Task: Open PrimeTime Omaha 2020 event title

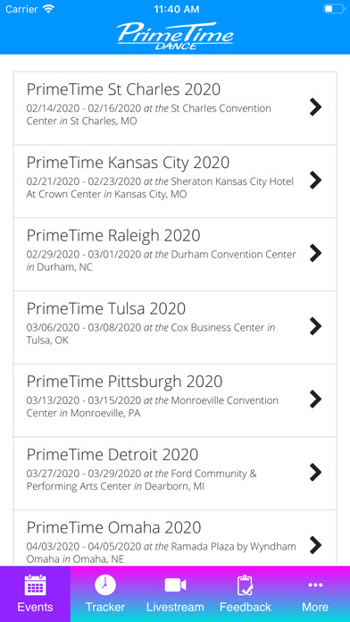Action: tap(113, 527)
